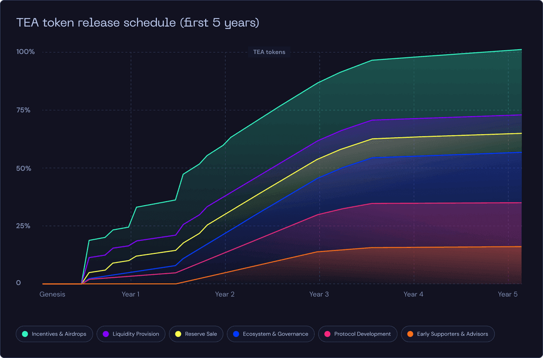Click the 100% y-axis label
The image size is (543, 358).
(25, 52)
